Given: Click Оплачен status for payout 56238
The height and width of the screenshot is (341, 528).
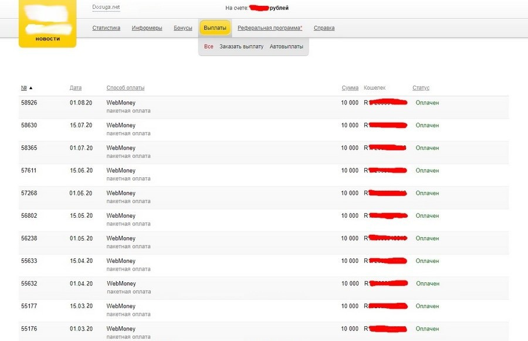Looking at the screenshot, I should 427,238.
